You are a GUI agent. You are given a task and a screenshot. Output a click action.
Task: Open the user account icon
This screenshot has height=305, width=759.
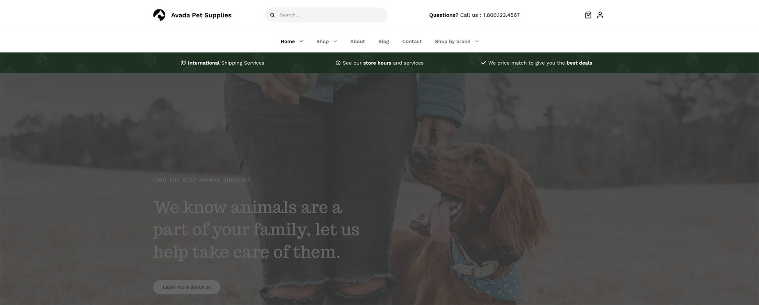click(x=600, y=15)
